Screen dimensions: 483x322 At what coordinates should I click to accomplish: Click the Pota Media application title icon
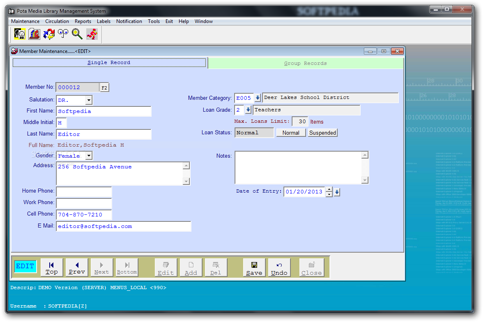[11, 11]
